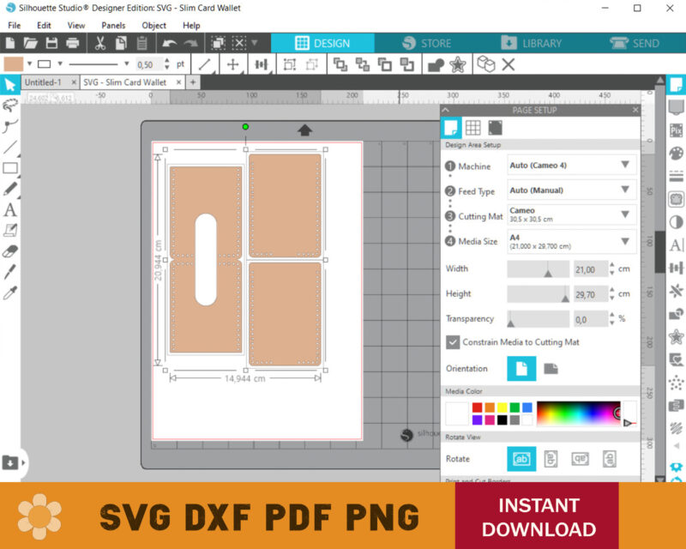Open the Panels menu
Image resolution: width=686 pixels, height=549 pixels.
click(x=112, y=26)
